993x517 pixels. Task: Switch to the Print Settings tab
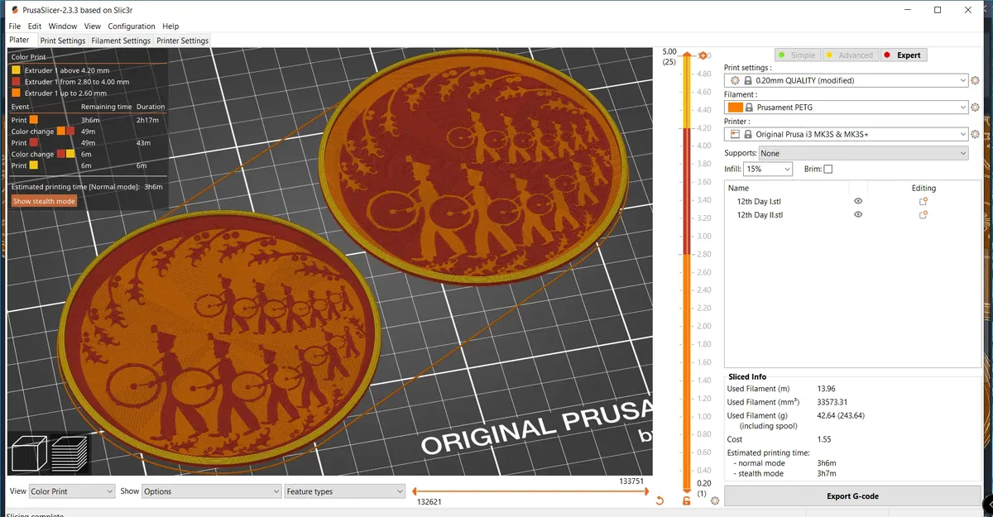[63, 41]
